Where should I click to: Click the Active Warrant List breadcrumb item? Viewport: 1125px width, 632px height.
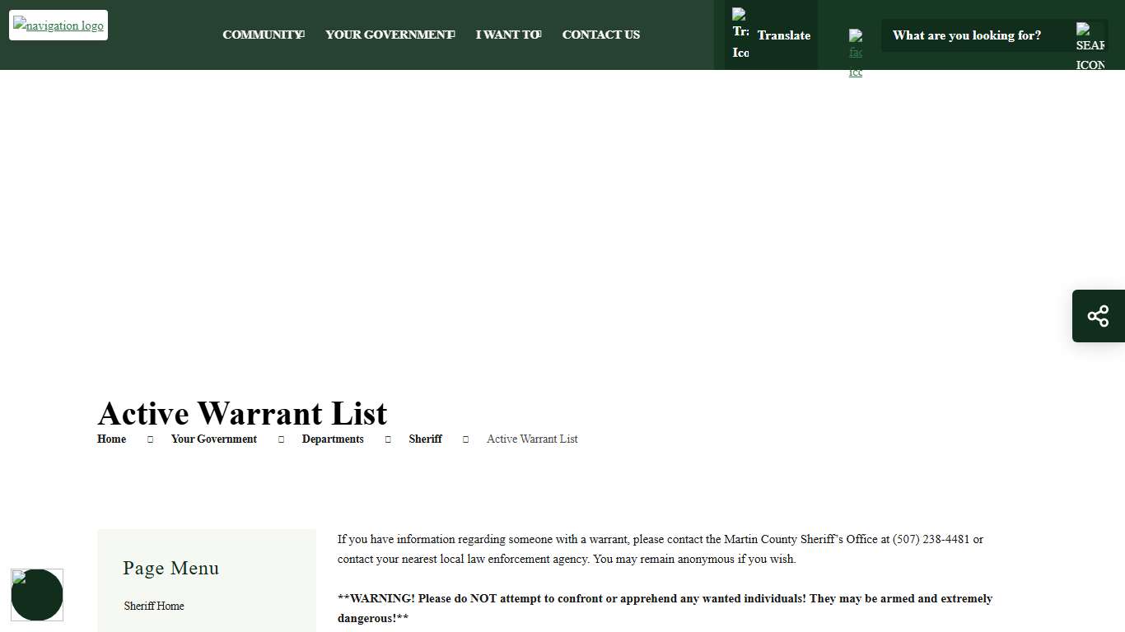tap(532, 439)
